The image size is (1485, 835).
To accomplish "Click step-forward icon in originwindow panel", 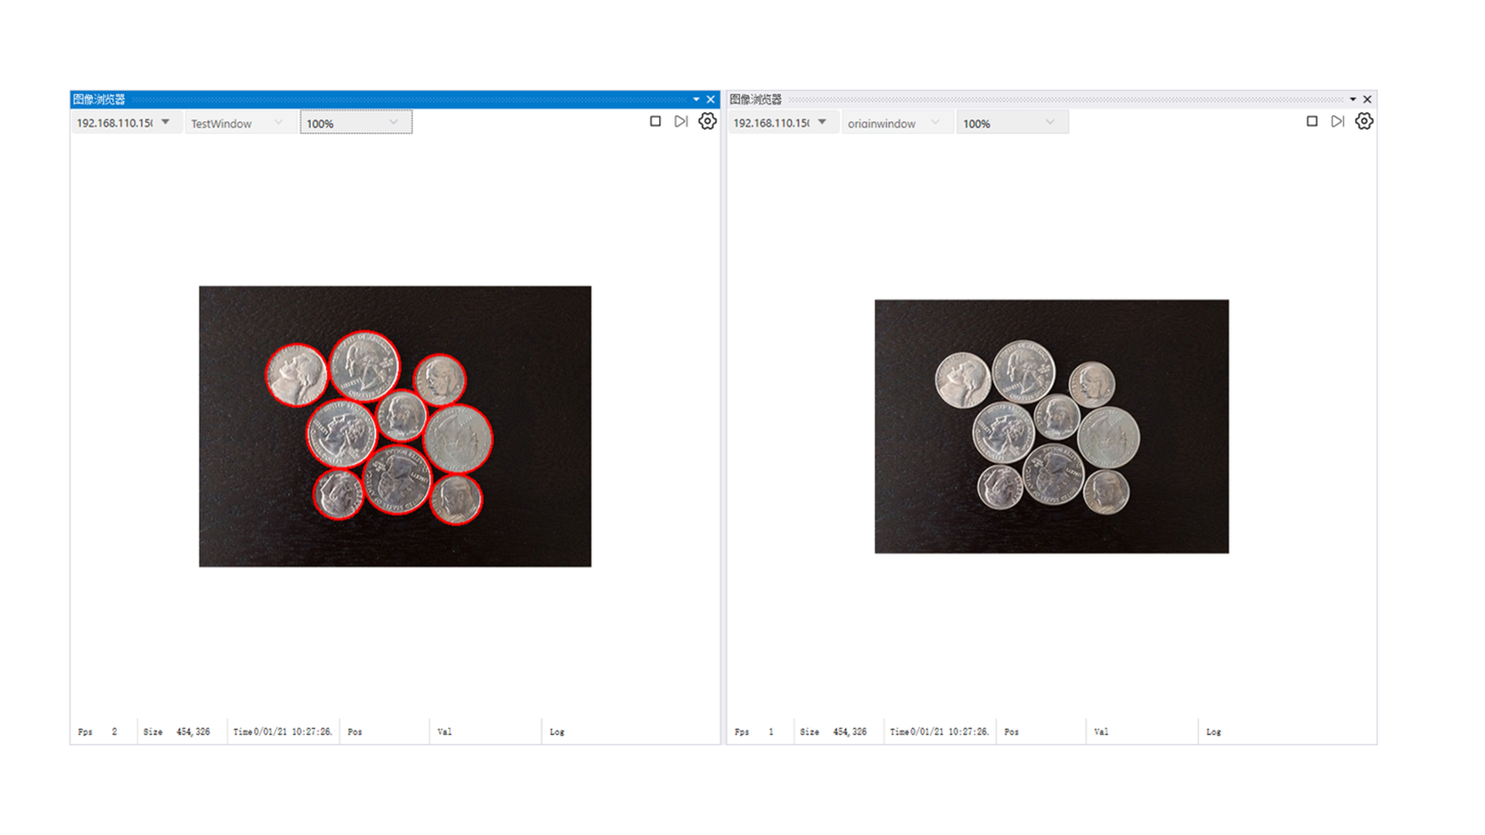I will [1337, 121].
